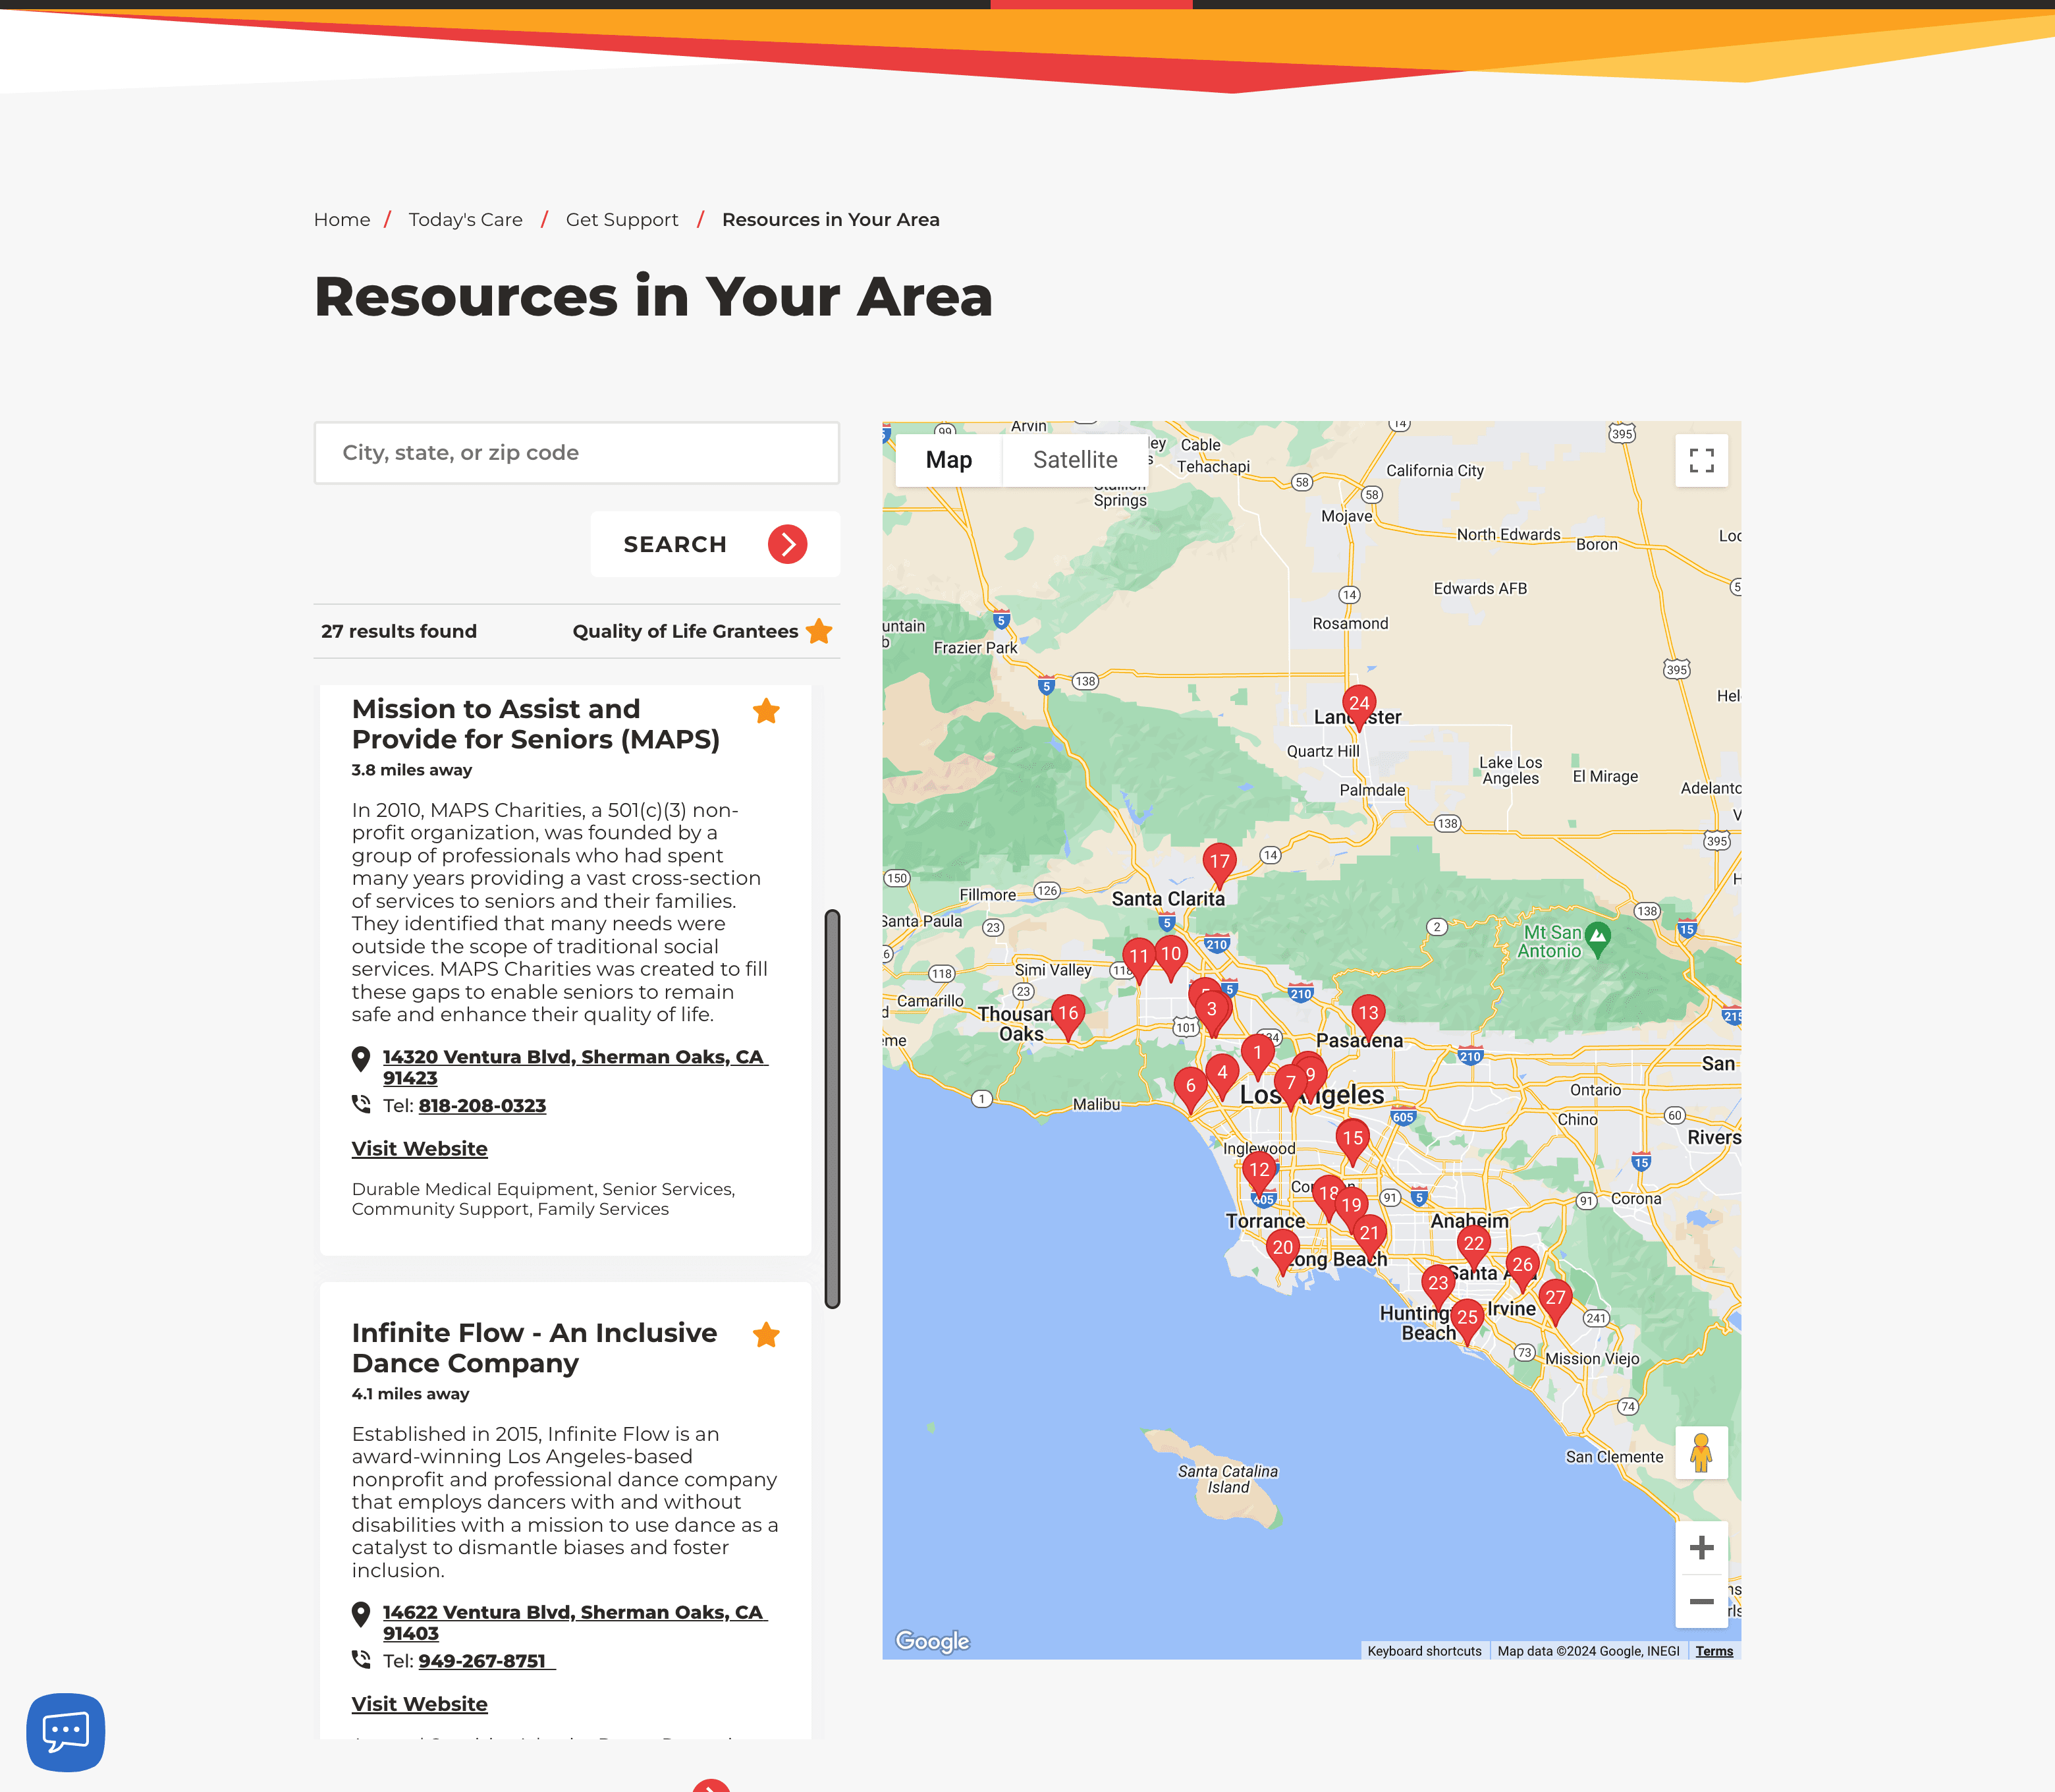Go to Home breadcrumb

click(x=342, y=219)
